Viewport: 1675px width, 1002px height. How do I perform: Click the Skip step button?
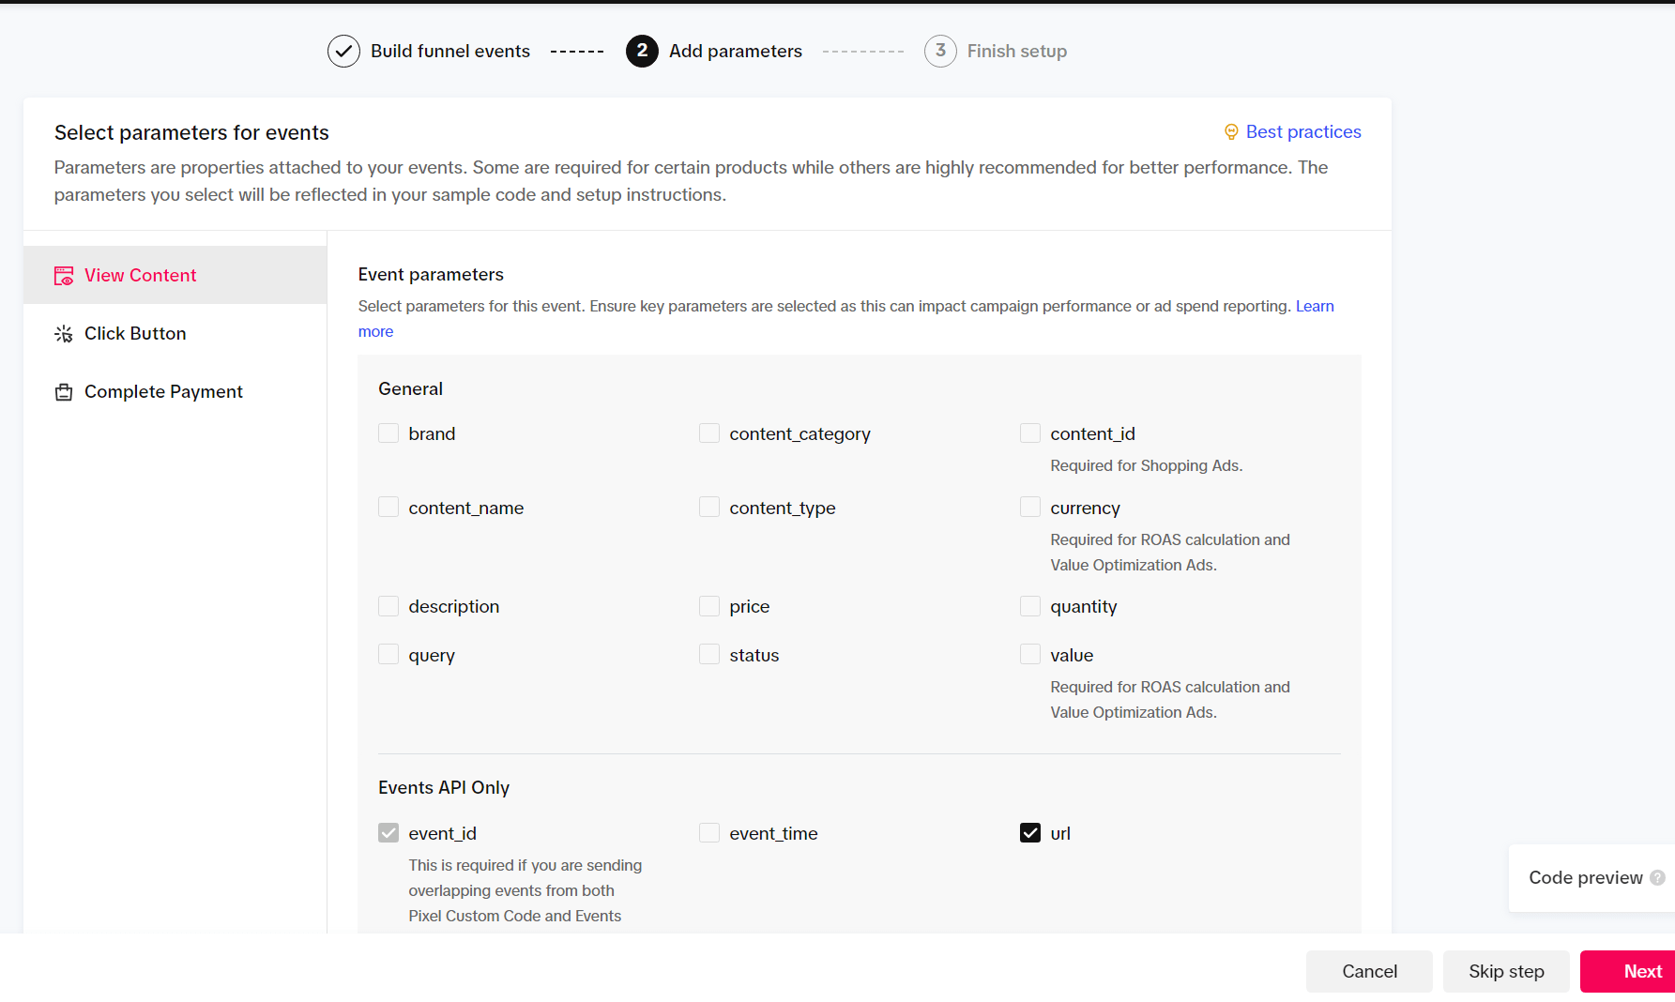pyautogui.click(x=1505, y=972)
